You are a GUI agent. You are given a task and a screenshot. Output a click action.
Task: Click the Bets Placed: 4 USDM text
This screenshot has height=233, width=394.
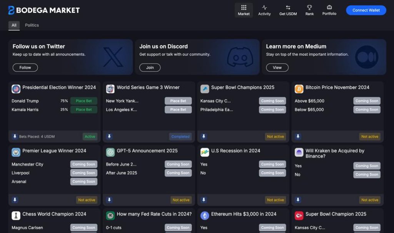[37, 137]
